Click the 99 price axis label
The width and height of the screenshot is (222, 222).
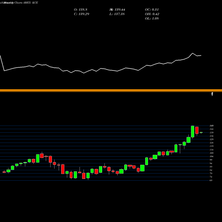pos(211,160)
